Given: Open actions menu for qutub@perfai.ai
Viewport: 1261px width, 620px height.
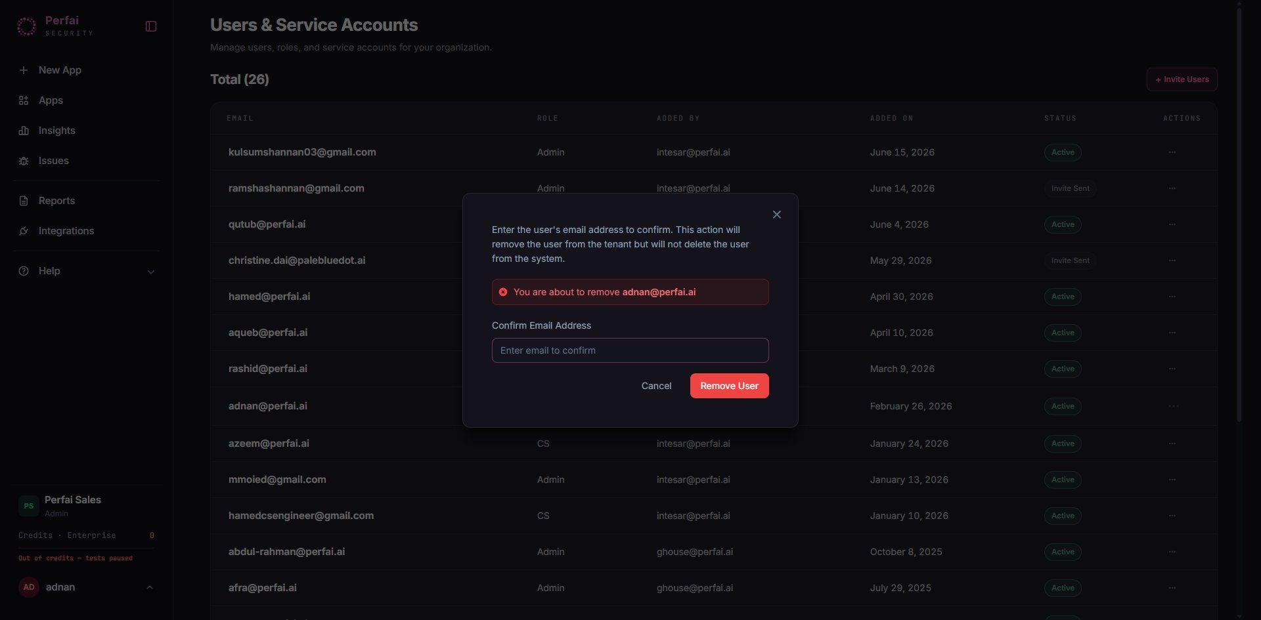Looking at the screenshot, I should point(1172,224).
